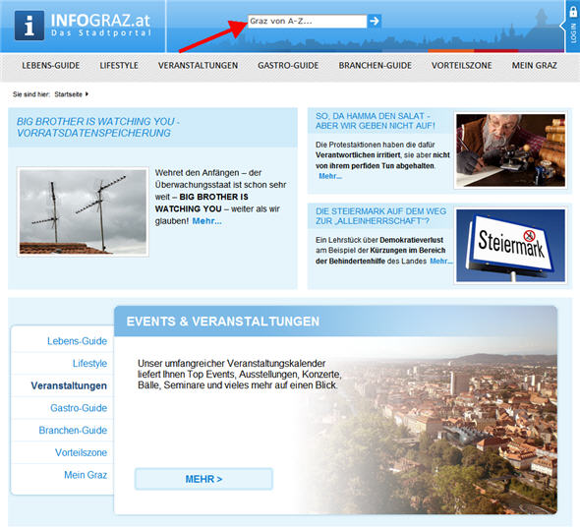The height and width of the screenshot is (530, 580).
Task: Open the MEIN GRAZ menu
Action: coord(534,66)
